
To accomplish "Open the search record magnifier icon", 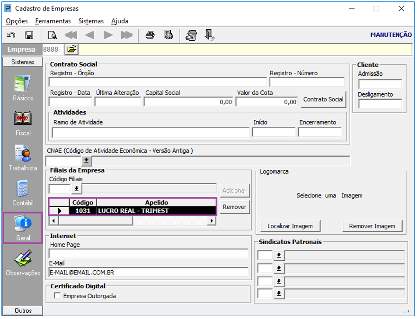I will [53, 35].
